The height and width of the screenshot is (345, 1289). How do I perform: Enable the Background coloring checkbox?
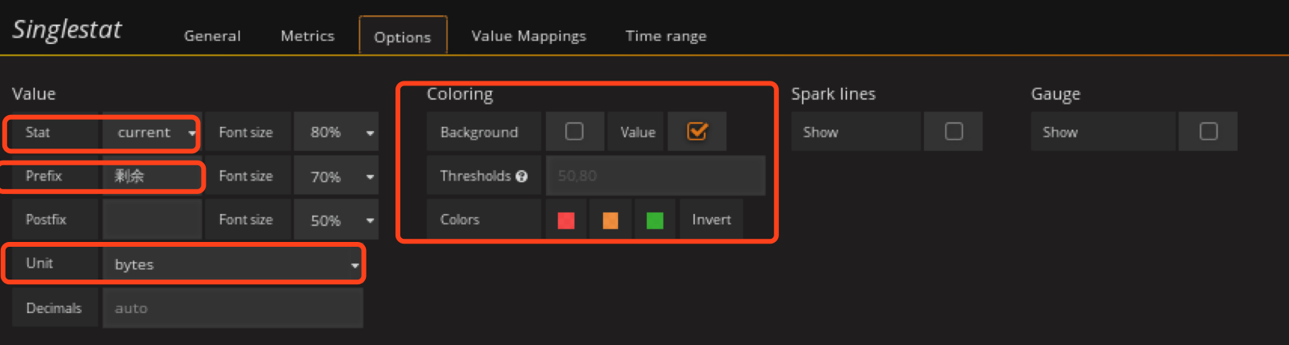574,132
